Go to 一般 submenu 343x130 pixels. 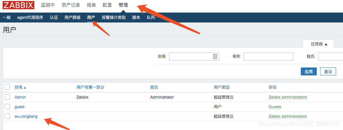point(7,18)
